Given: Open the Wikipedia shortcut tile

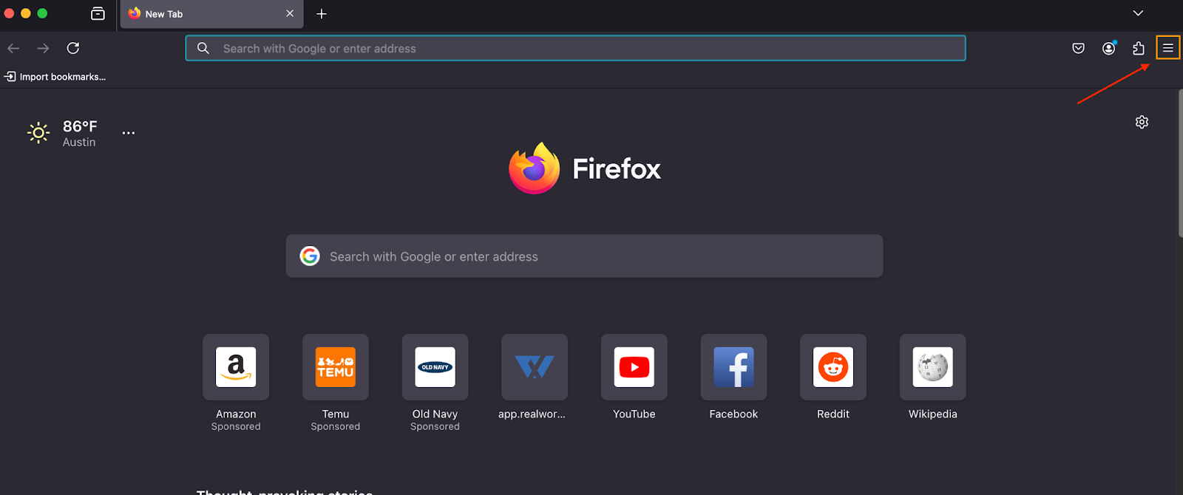Looking at the screenshot, I should coord(933,367).
